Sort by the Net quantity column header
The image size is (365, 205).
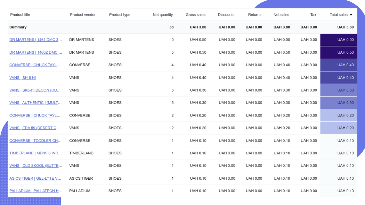pos(163,15)
